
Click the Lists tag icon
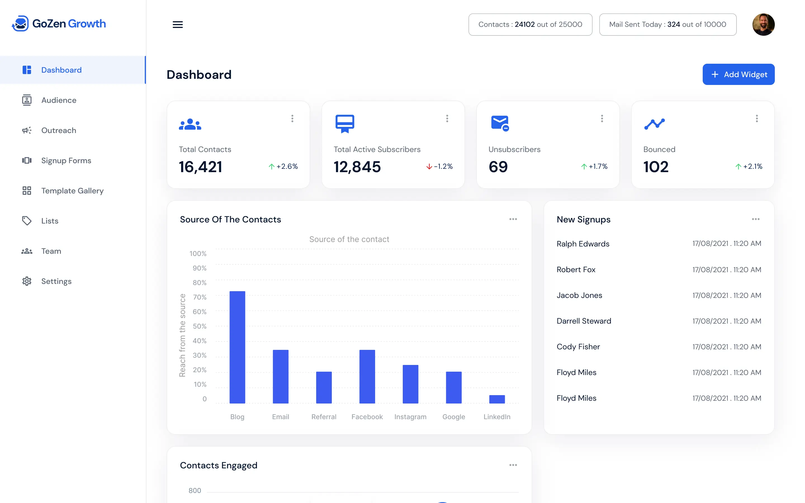[x=27, y=220]
